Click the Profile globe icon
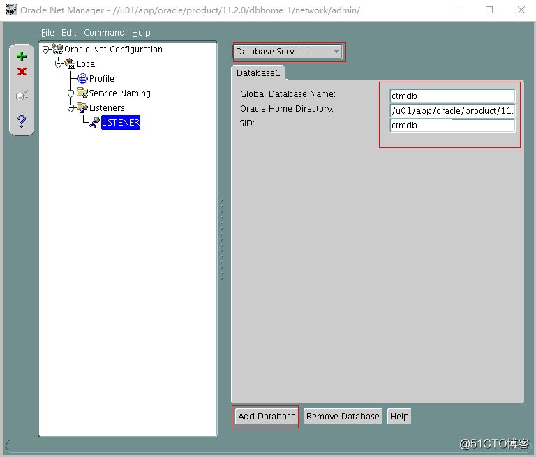536x457 pixels. click(x=82, y=79)
